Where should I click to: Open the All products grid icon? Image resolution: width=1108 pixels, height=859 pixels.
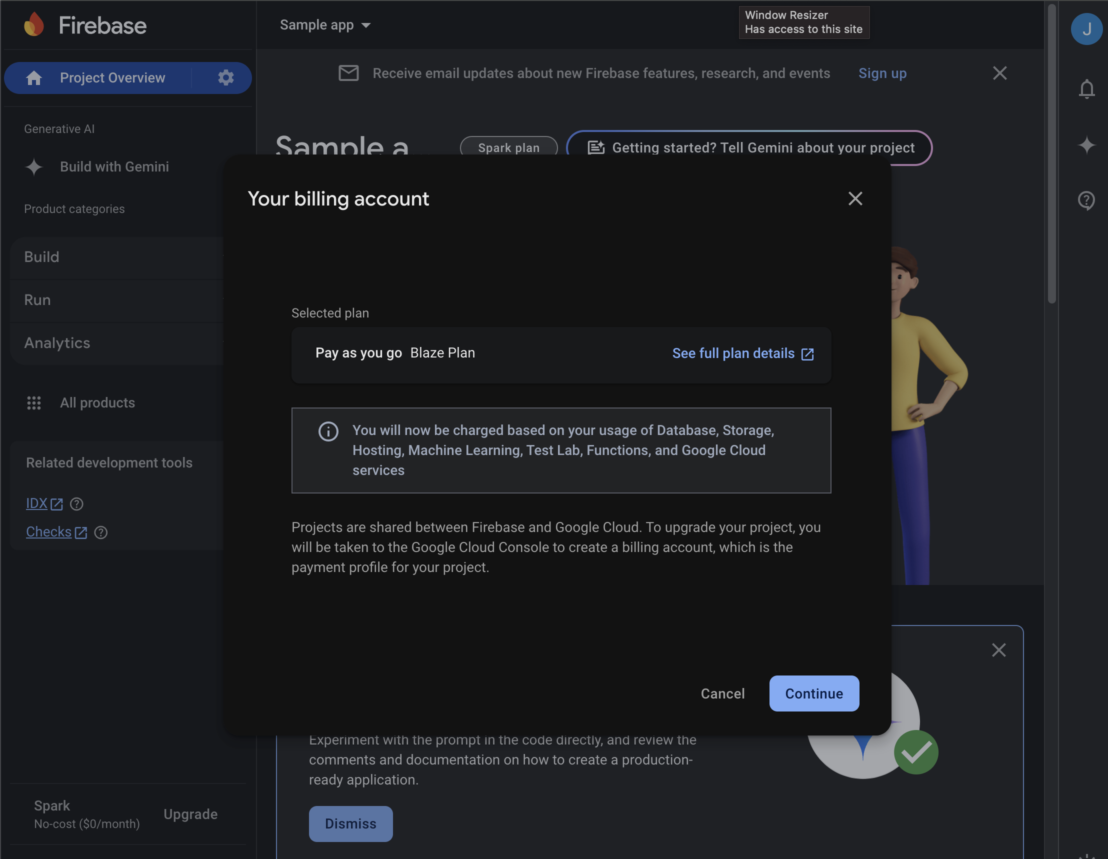33,402
